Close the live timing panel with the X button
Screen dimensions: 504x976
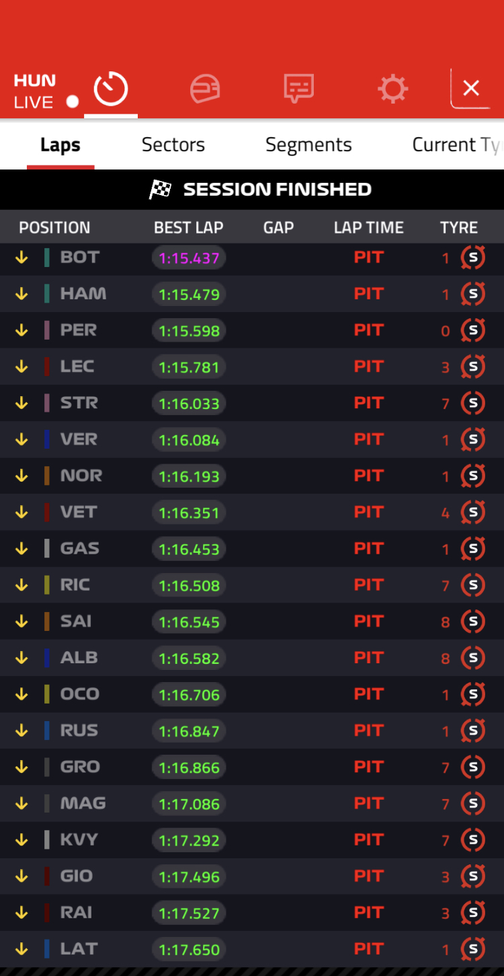(x=471, y=88)
